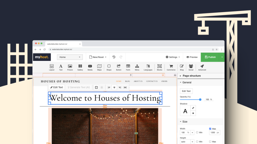Screen dimensions: 257x144
Task: Uncheck the Width Max checkbox
Action: (210, 129)
